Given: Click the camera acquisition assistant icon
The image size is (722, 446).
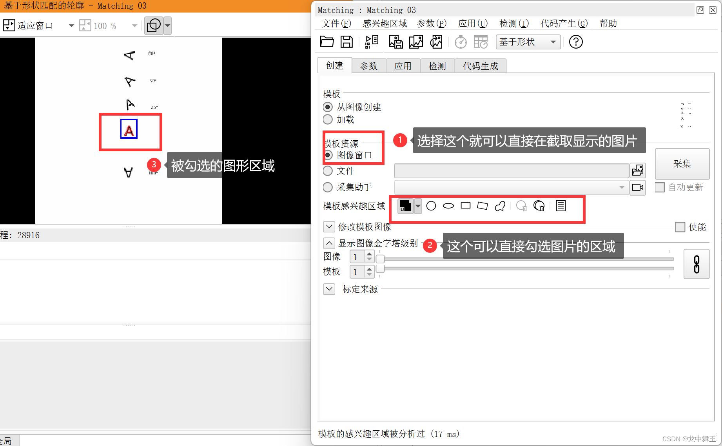Looking at the screenshot, I should click(x=638, y=187).
